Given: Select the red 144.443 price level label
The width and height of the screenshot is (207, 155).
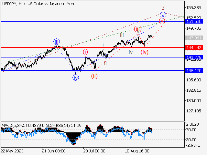Looking at the screenshot, I should tap(194, 47).
